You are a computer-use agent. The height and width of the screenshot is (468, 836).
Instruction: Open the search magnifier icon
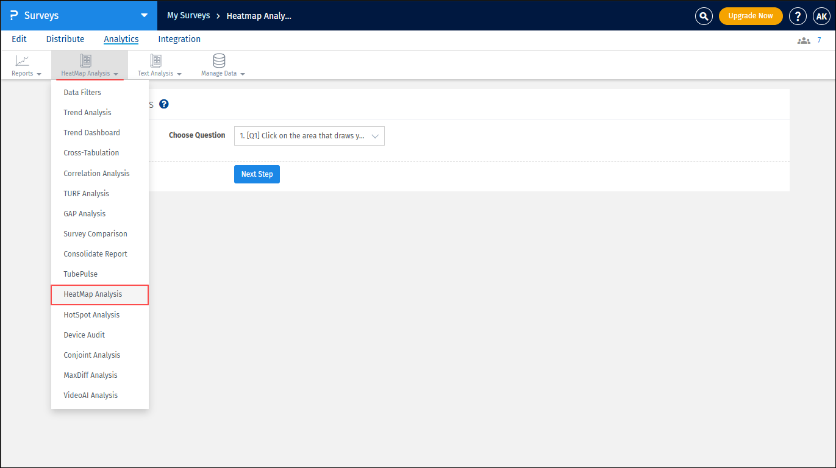(x=704, y=16)
